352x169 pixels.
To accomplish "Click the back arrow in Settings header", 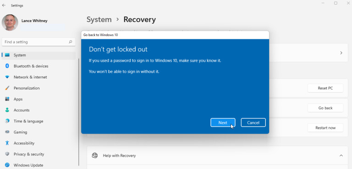I will [x=4, y=5].
